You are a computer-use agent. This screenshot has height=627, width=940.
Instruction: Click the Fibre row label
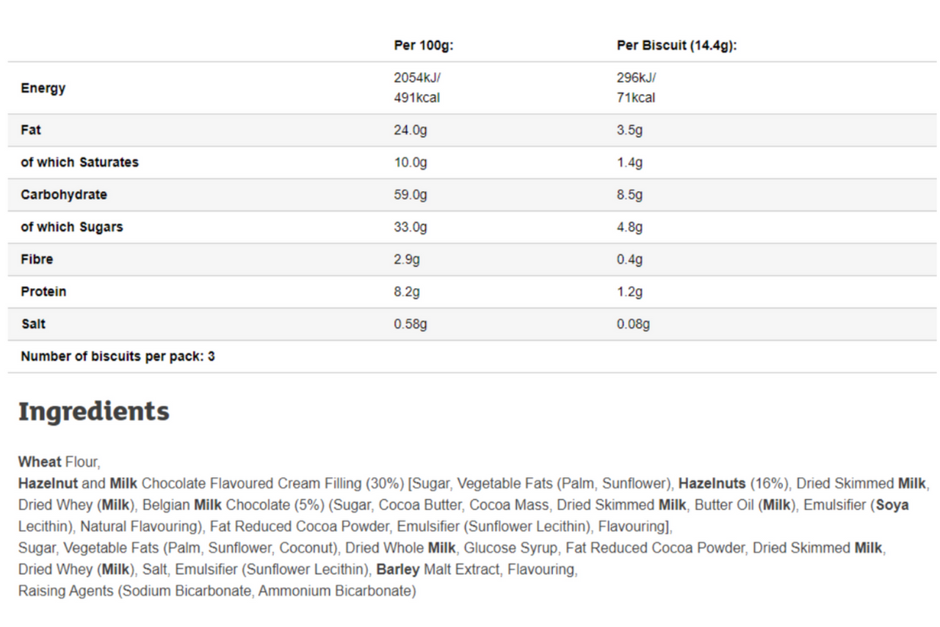pyautogui.click(x=37, y=259)
